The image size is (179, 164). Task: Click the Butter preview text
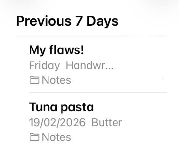[x=107, y=122]
